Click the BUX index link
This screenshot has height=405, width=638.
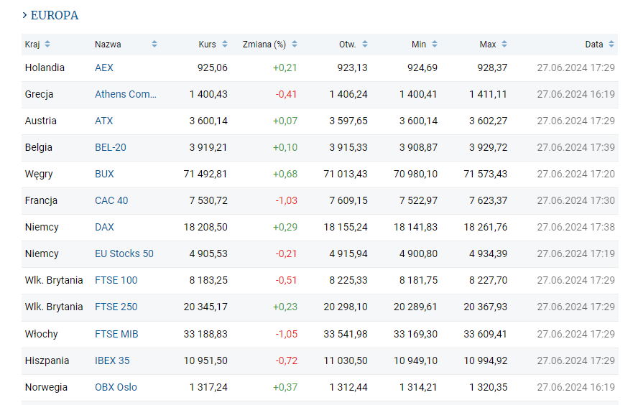click(104, 174)
